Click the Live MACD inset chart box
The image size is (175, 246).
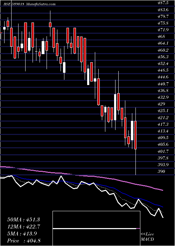(x=96, y=228)
